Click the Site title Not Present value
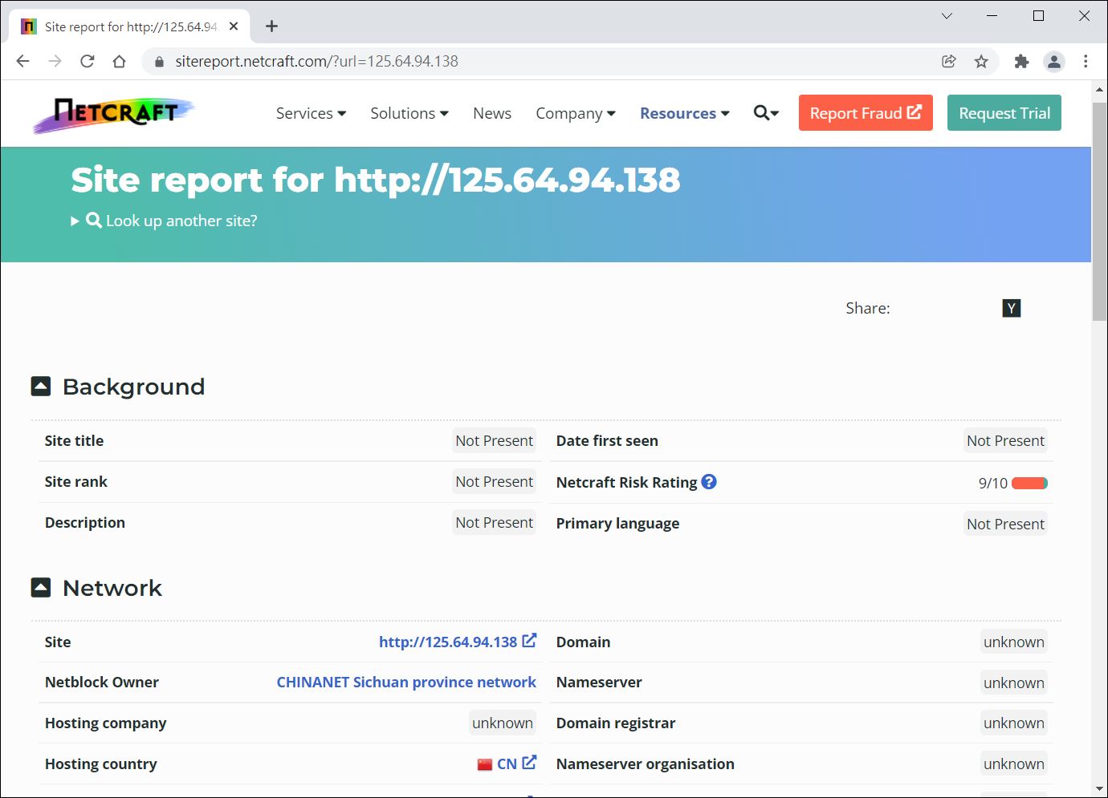 pyautogui.click(x=494, y=440)
